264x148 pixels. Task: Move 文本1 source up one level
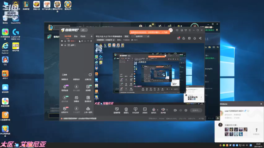point(85,41)
